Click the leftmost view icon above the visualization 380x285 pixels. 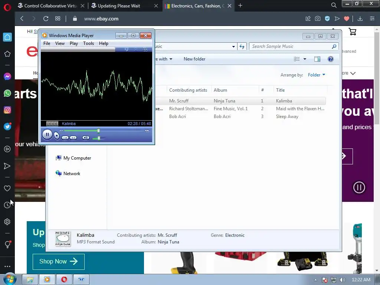pyautogui.click(x=126, y=49)
